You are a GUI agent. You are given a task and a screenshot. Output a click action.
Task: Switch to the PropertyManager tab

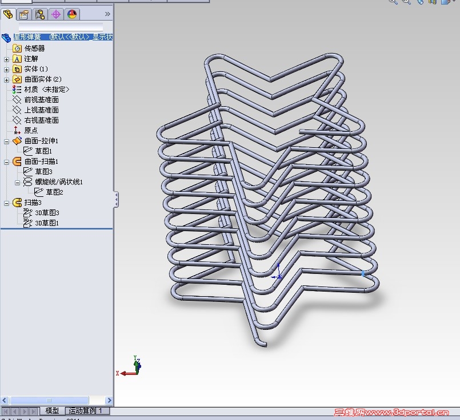[x=24, y=14]
